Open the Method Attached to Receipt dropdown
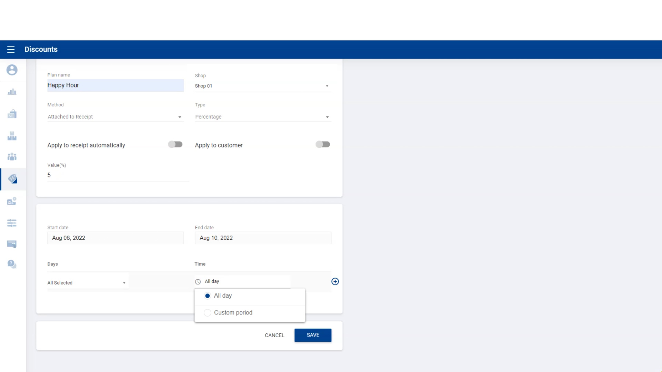Viewport: 662px width, 372px height. 115,117
